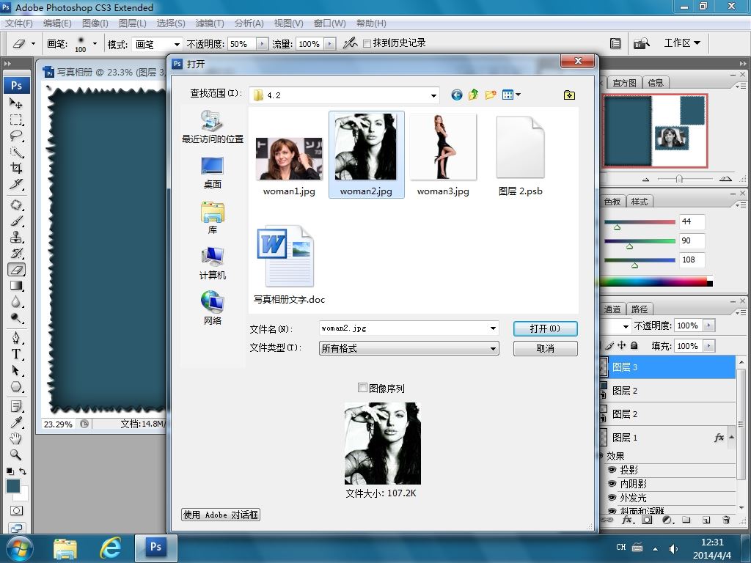Click the Open button in dialog

[545, 328]
